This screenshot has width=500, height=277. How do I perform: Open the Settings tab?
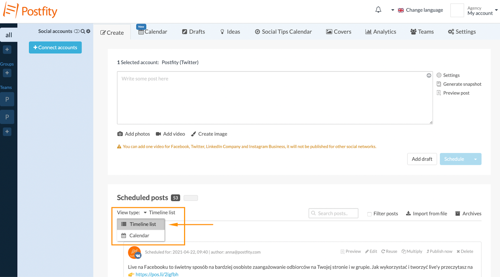[x=462, y=32]
